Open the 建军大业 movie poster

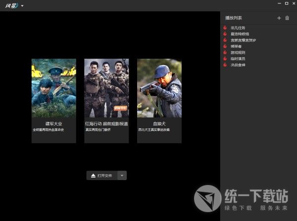pyautogui.click(x=54, y=88)
